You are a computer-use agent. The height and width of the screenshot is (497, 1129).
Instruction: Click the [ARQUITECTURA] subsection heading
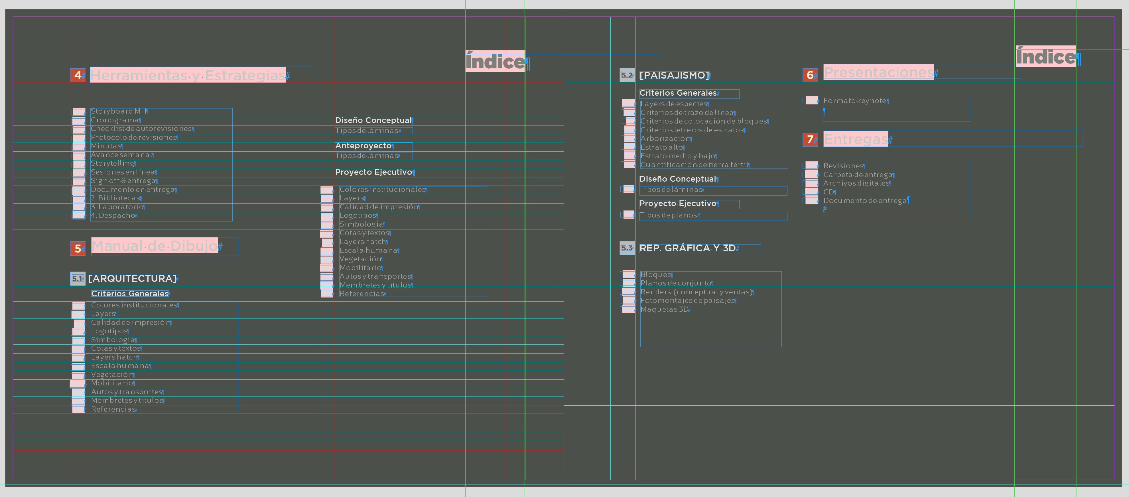132,279
